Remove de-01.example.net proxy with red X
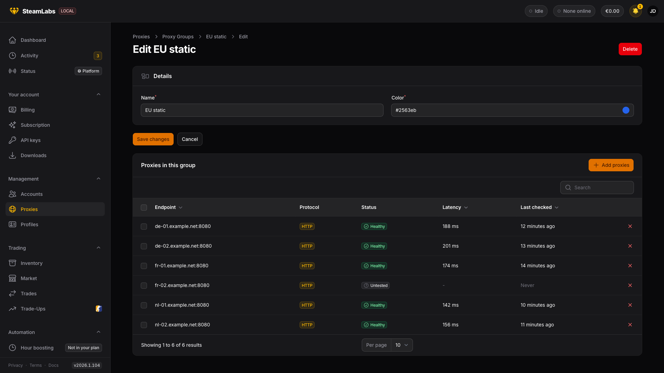The width and height of the screenshot is (664, 373). pos(630,226)
